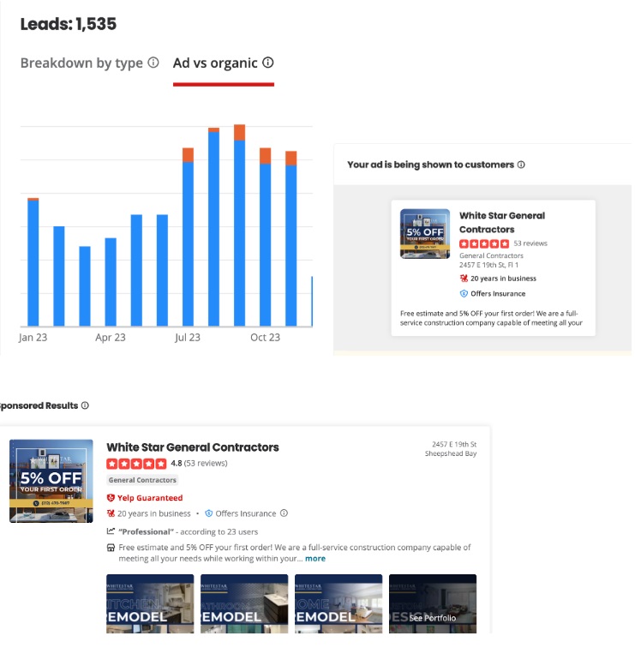Open info icon beside 'Your ad is being shown'
The height and width of the screenshot is (648, 635).
[x=521, y=165]
